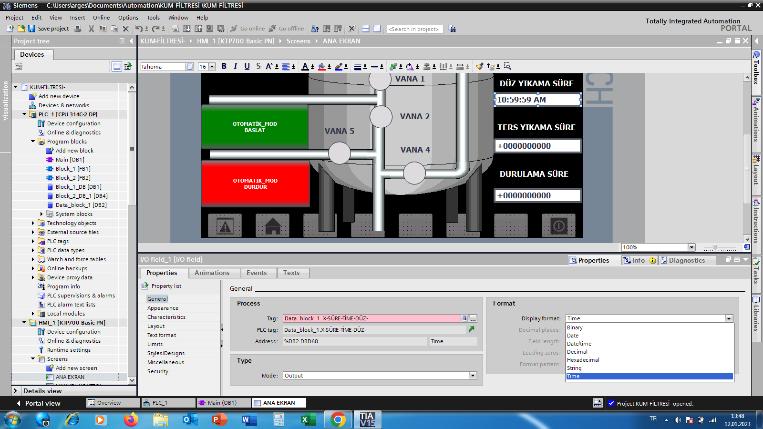The image size is (763, 429).
Task: Click the Search in project field
Action: (x=415, y=29)
